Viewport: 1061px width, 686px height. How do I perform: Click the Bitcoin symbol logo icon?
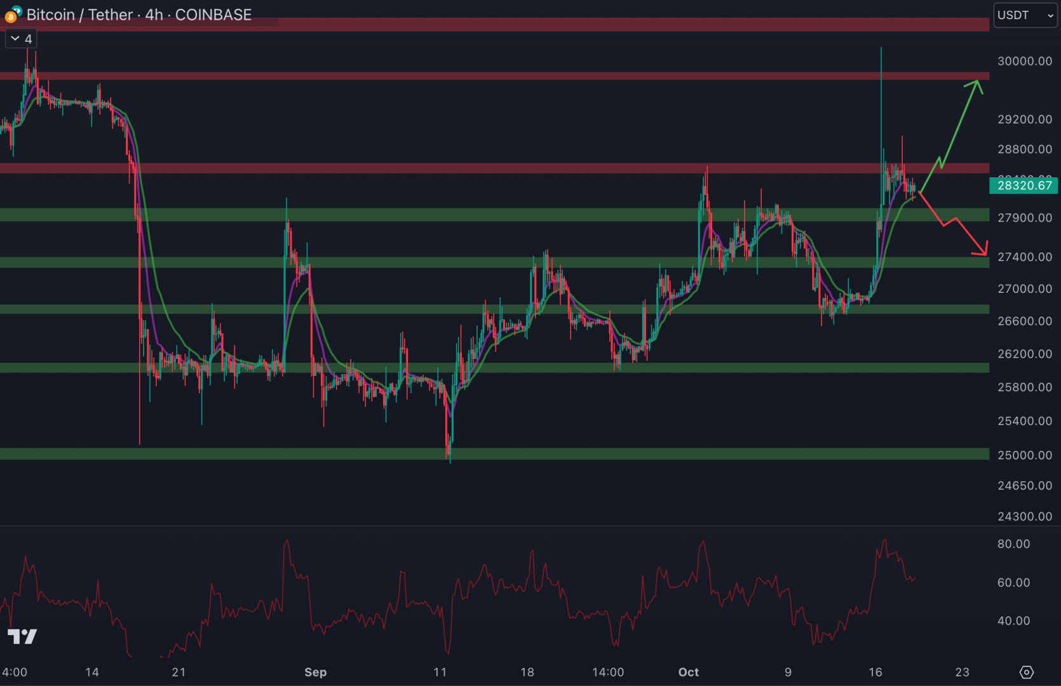(x=12, y=15)
